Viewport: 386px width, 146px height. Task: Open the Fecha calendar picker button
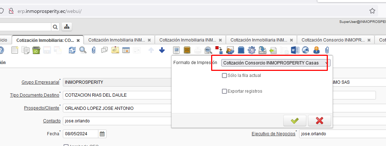pyautogui.click(x=102, y=134)
